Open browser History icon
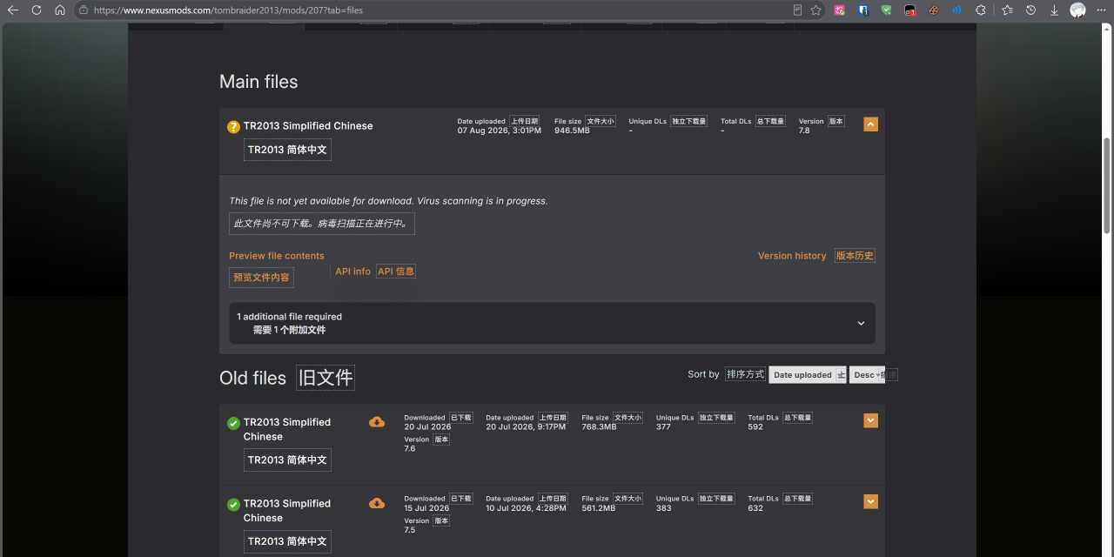 (x=1030, y=10)
